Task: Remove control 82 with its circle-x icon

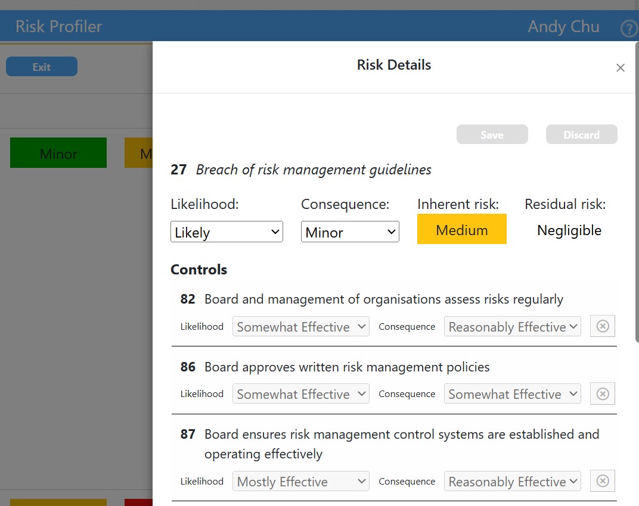Action: pyautogui.click(x=602, y=326)
